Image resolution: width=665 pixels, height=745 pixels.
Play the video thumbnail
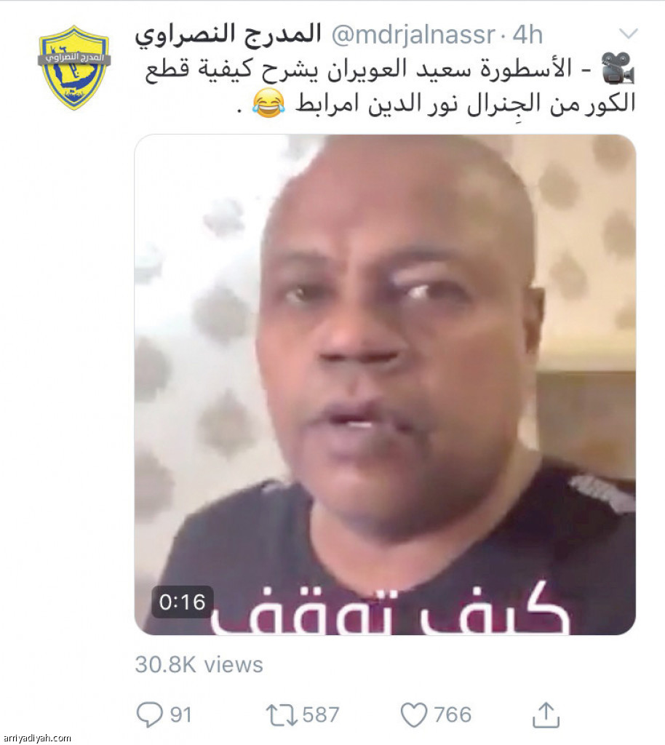[x=385, y=384]
